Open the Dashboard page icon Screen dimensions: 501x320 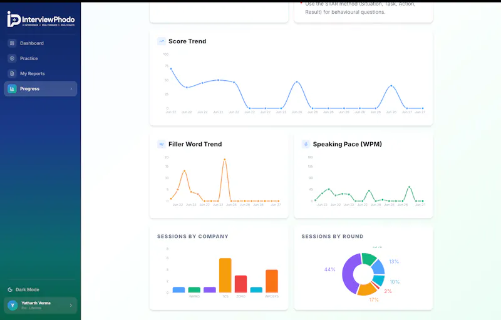click(x=12, y=43)
